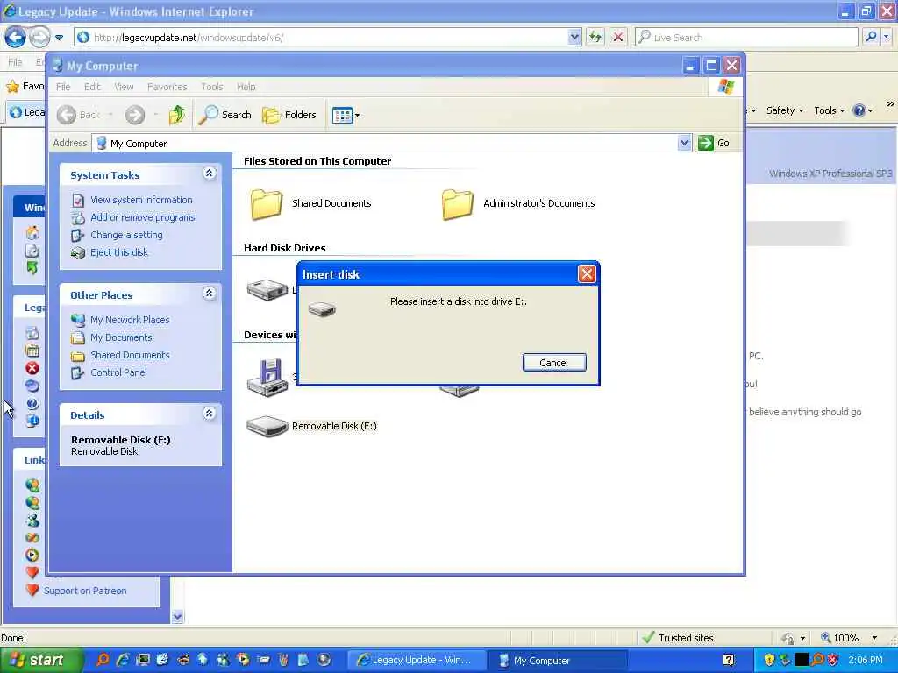Toggle the Folders pane button
The height and width of the screenshot is (673, 898).
289,115
